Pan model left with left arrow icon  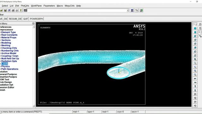[x=195, y=79]
